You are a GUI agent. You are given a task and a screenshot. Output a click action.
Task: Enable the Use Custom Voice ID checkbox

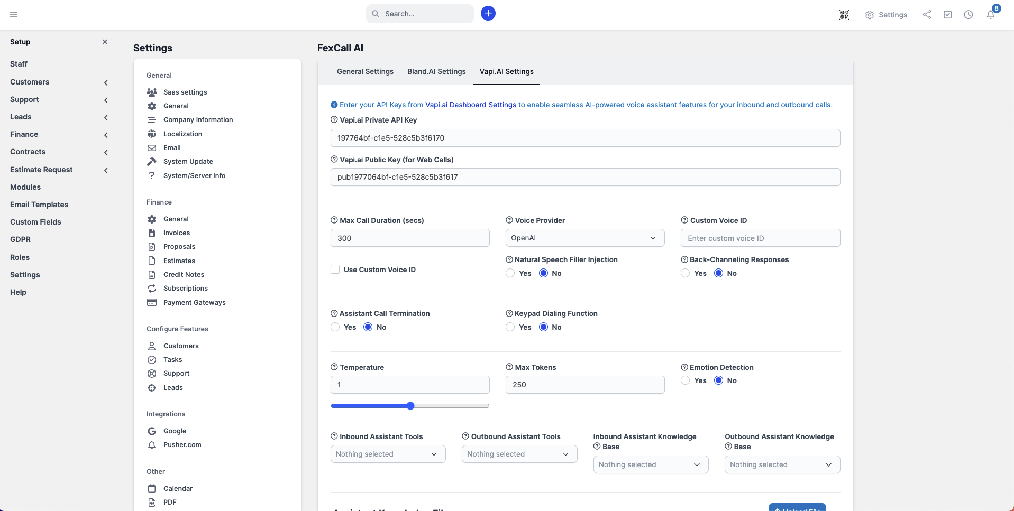tap(335, 270)
